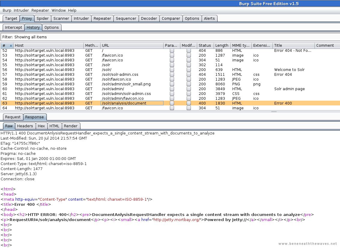Switch to the Spider tab
Image resolution: width=340 pixels, height=248 pixels.
tap(43, 18)
